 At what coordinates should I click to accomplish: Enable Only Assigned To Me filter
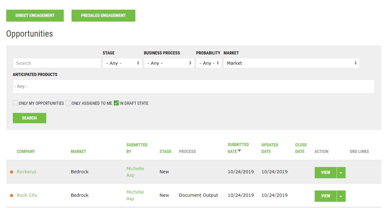tap(68, 103)
